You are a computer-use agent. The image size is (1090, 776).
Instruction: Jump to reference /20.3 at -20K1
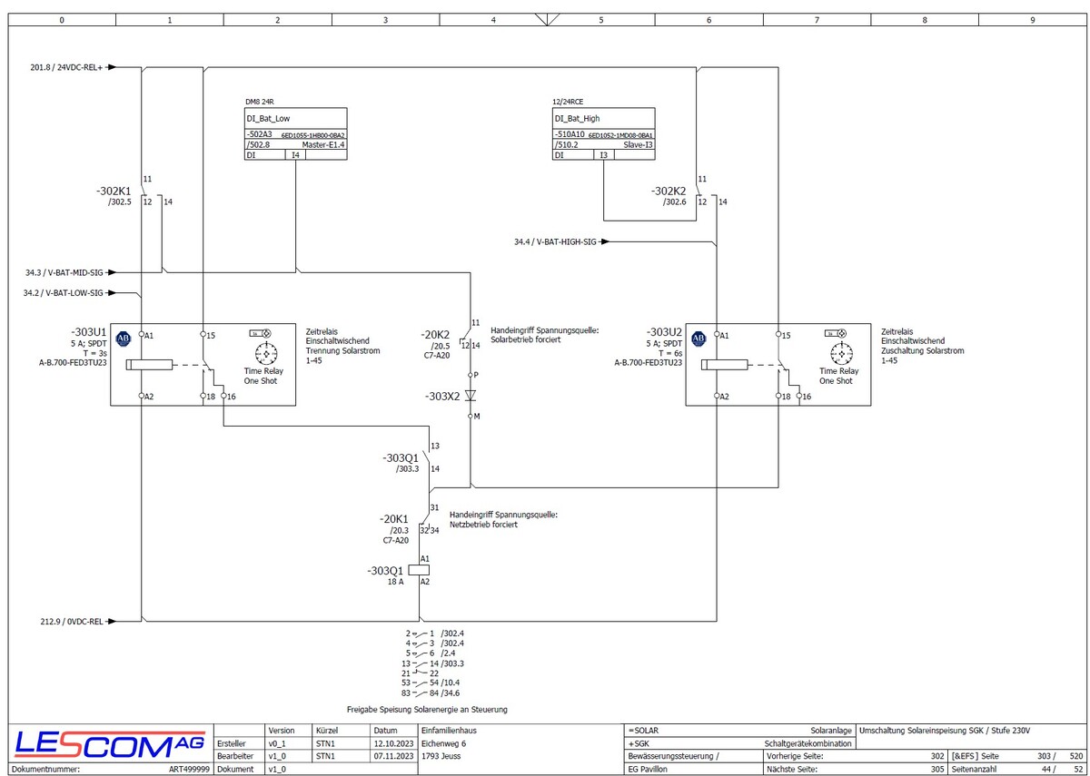(400, 529)
